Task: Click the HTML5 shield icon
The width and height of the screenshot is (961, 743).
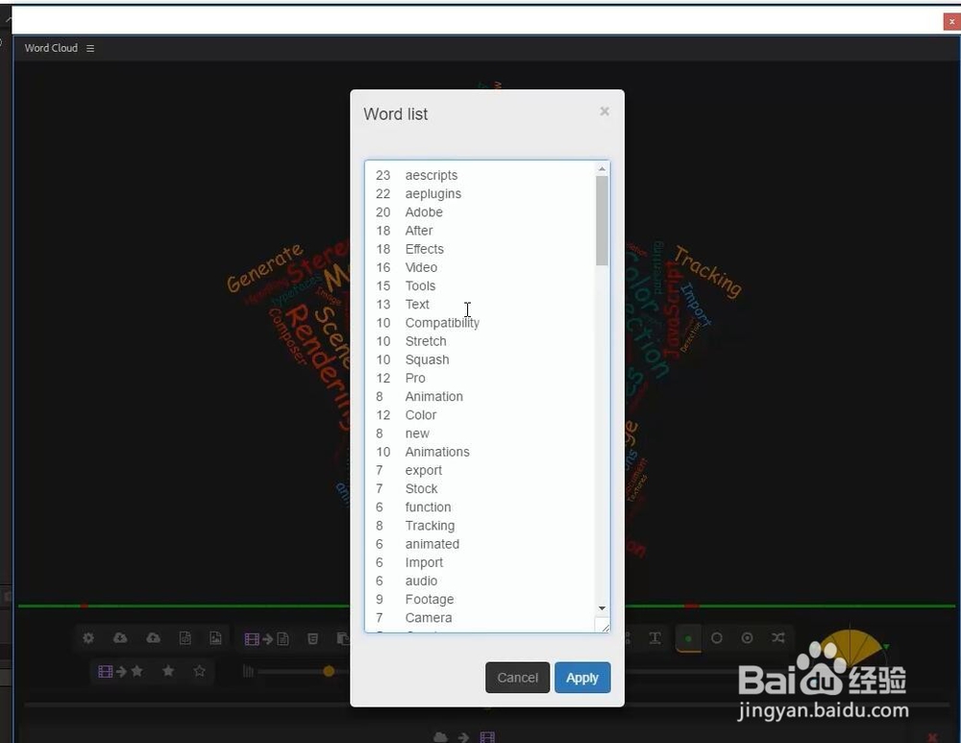Action: pyautogui.click(x=312, y=639)
